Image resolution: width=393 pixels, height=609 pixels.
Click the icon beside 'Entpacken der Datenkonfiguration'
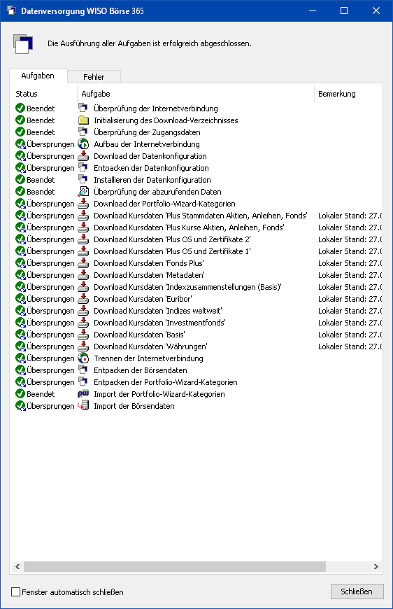[83, 168]
